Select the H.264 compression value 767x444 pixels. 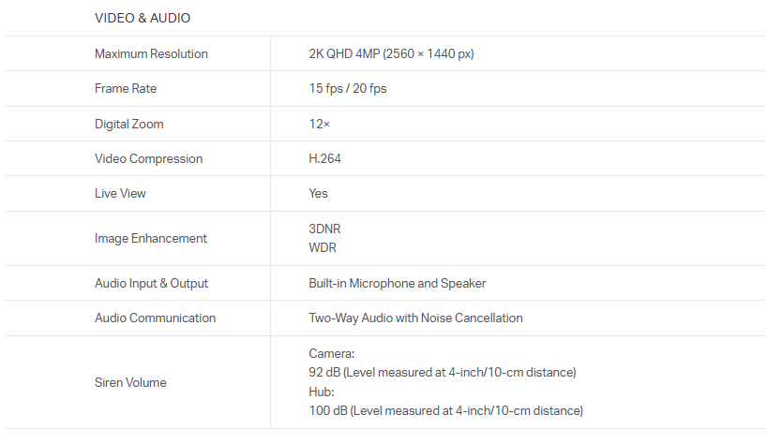tap(324, 158)
